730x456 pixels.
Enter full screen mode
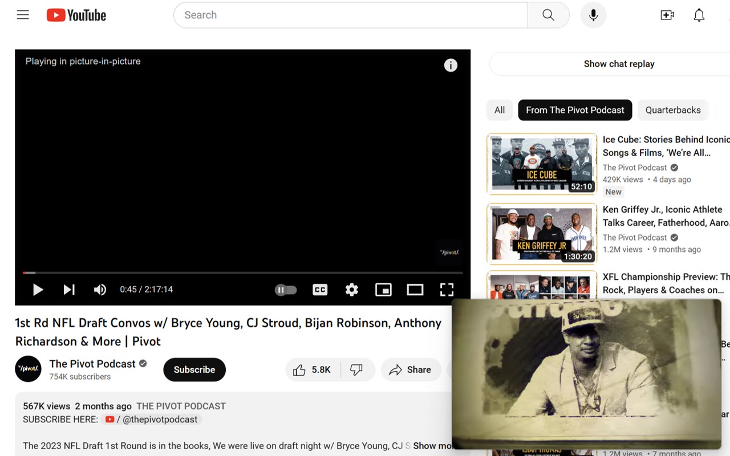[447, 290]
